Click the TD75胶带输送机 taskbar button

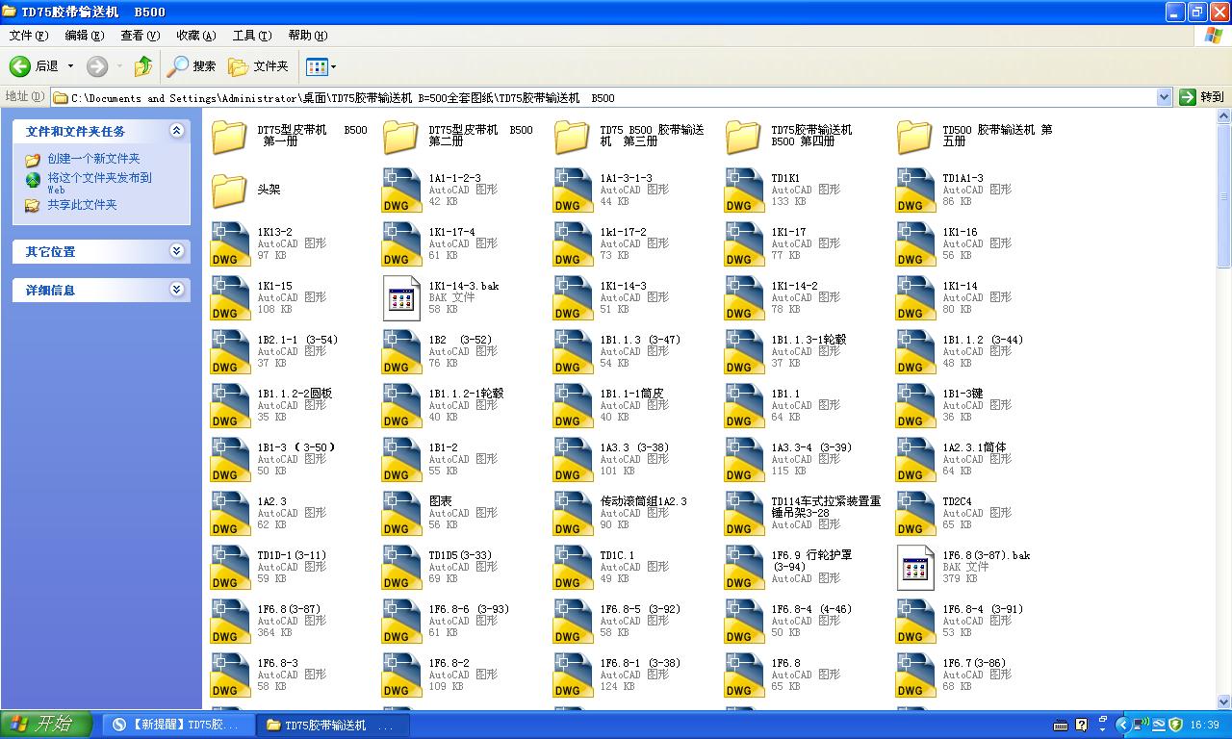point(332,725)
